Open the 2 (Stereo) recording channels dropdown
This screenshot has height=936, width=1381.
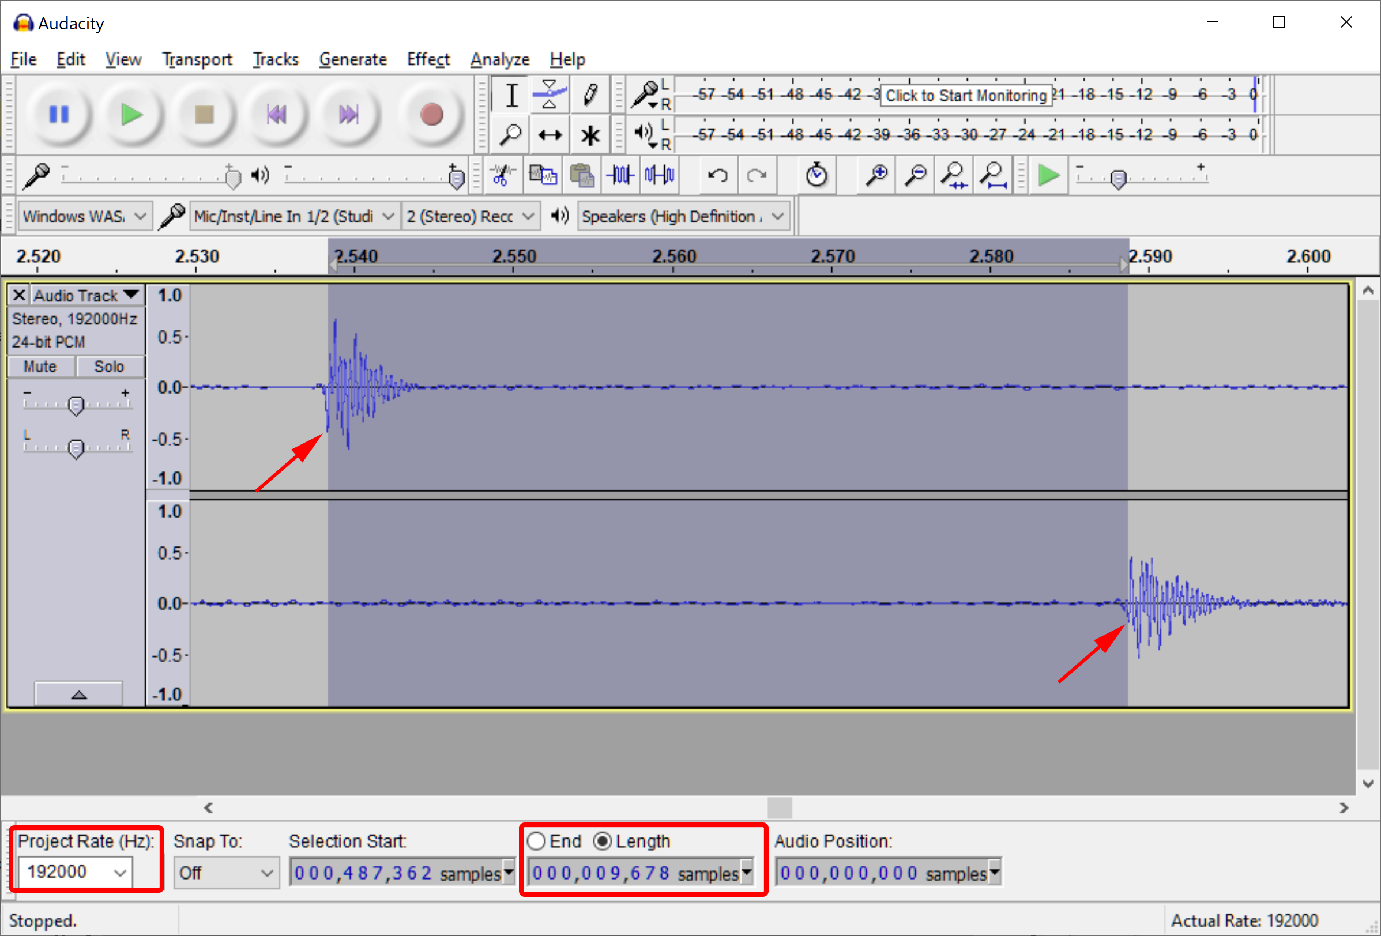(x=471, y=216)
